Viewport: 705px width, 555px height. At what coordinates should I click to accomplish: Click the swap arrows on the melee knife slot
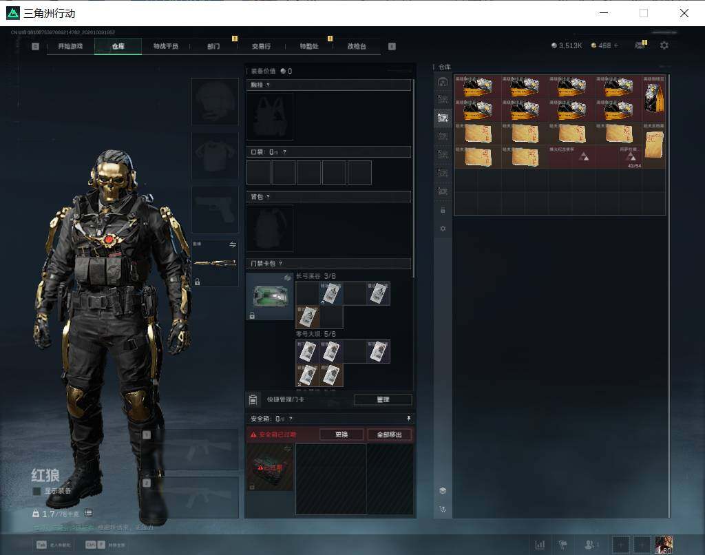[x=233, y=244]
